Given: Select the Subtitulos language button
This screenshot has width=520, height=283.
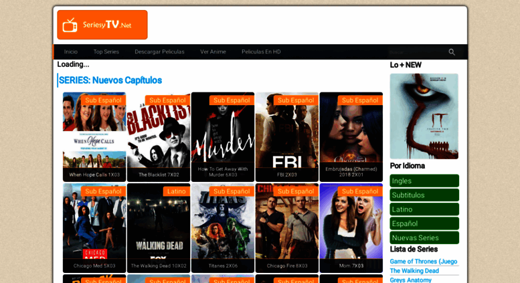Looking at the screenshot, I should [424, 195].
